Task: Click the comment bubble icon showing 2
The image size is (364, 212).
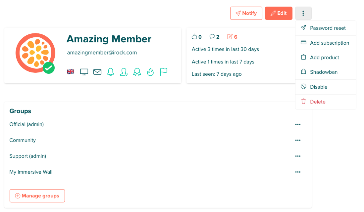Action: coord(212,36)
